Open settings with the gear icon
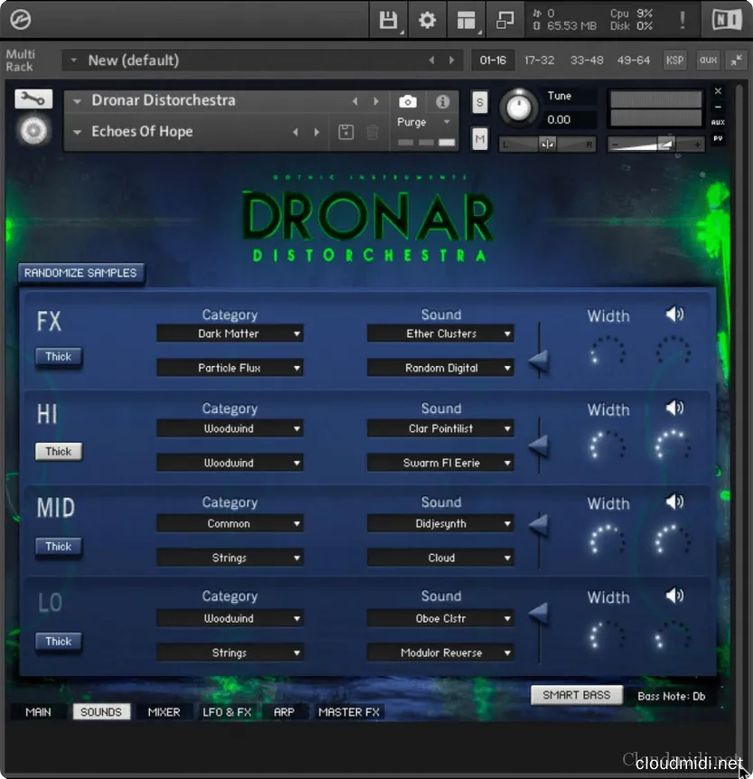Viewport: 753px width, 779px height. pos(427,20)
